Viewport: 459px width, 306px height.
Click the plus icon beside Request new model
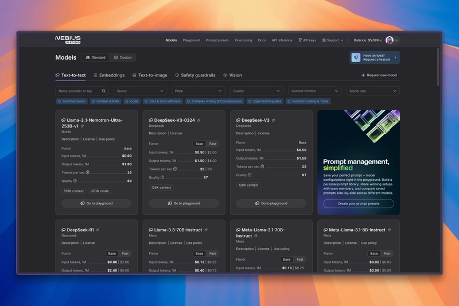tap(363, 75)
